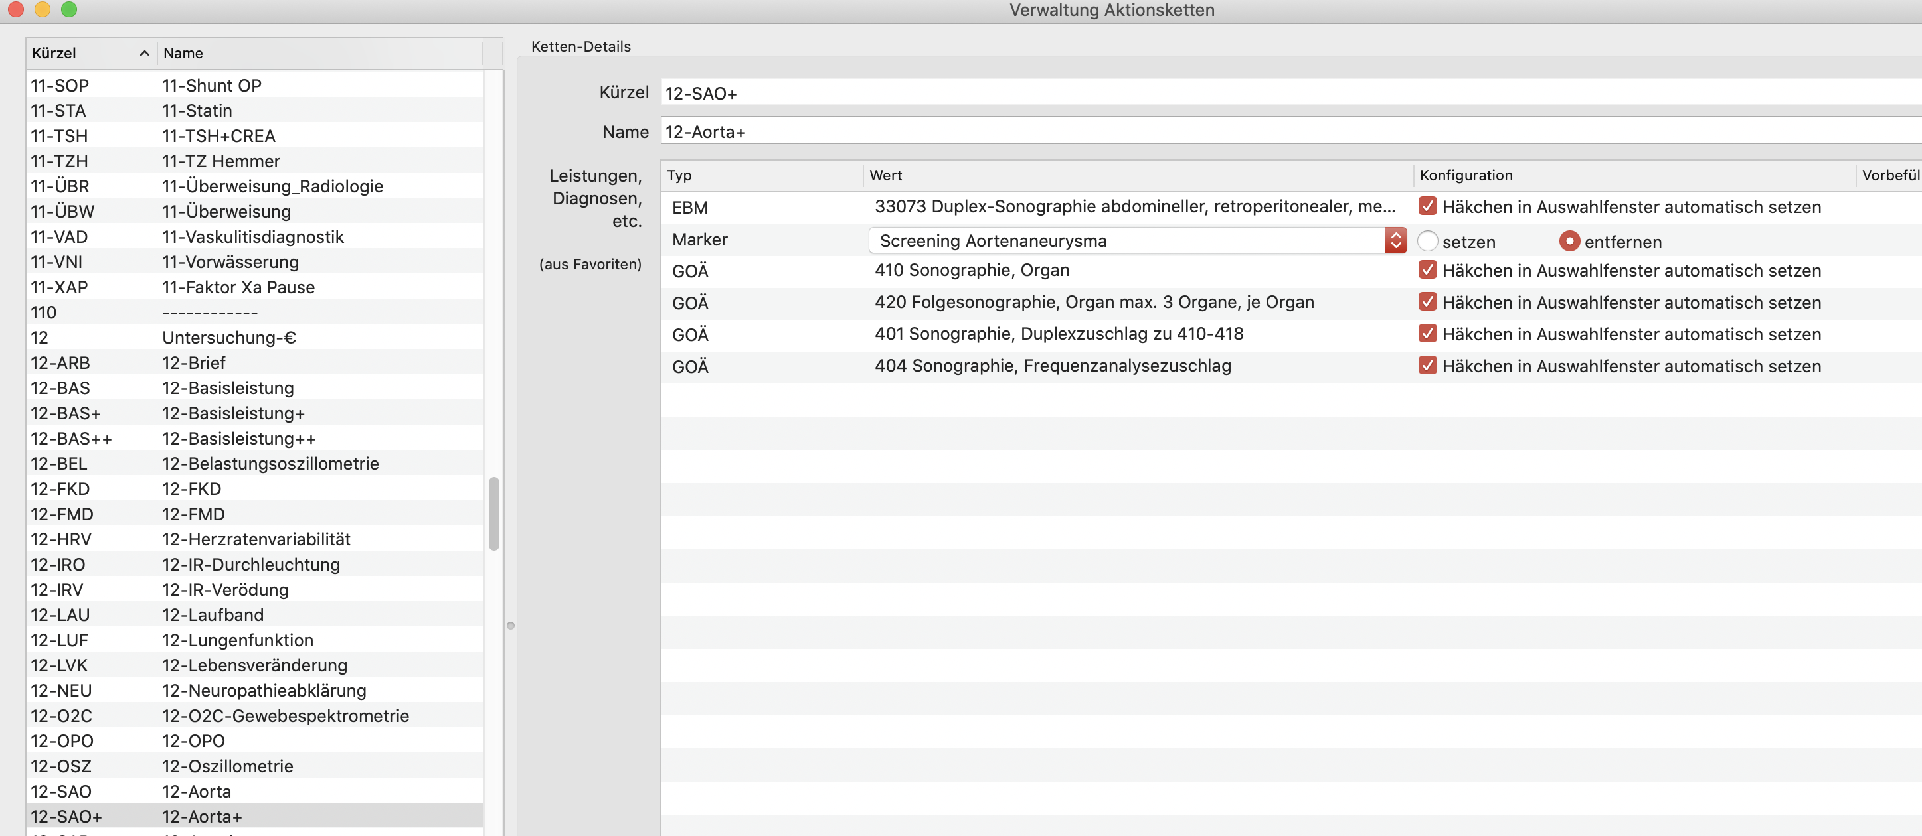Click value '420 Folgesonographie, Organ max. 3 Organe'

click(1094, 302)
